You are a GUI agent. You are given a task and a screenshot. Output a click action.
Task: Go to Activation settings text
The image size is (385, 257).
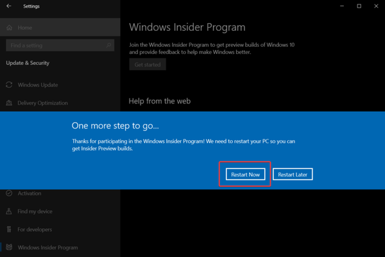30,193
